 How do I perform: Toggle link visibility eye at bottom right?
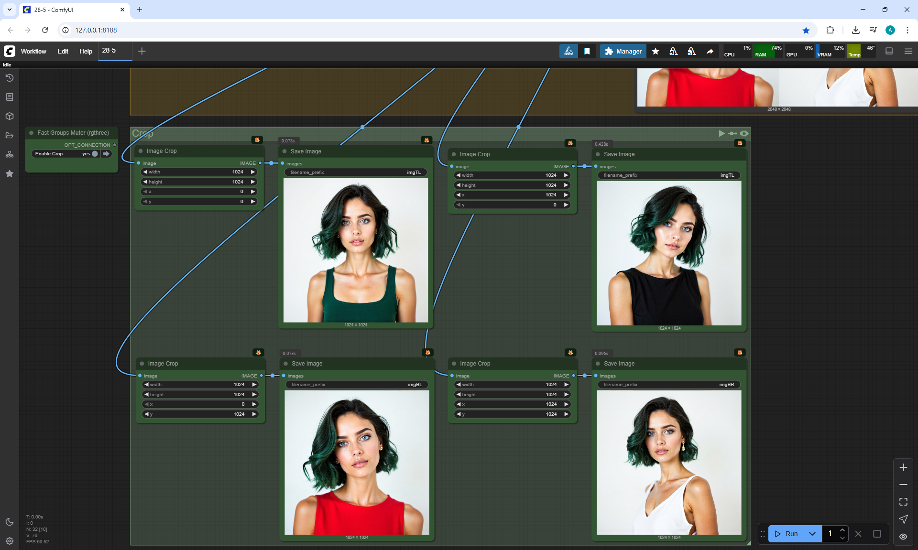point(903,537)
